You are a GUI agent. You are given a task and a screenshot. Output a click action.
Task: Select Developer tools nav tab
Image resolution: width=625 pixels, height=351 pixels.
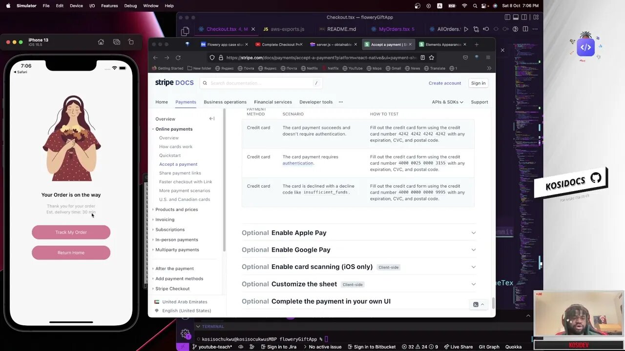click(316, 102)
